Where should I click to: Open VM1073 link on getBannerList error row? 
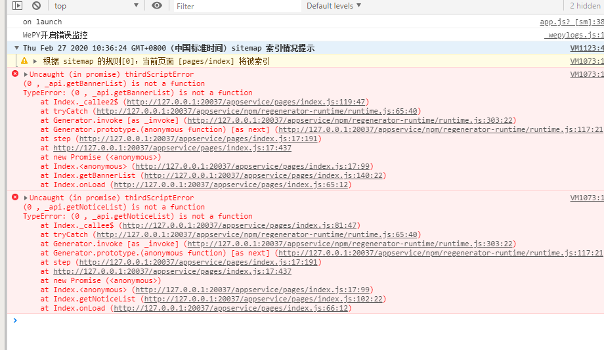(587, 74)
